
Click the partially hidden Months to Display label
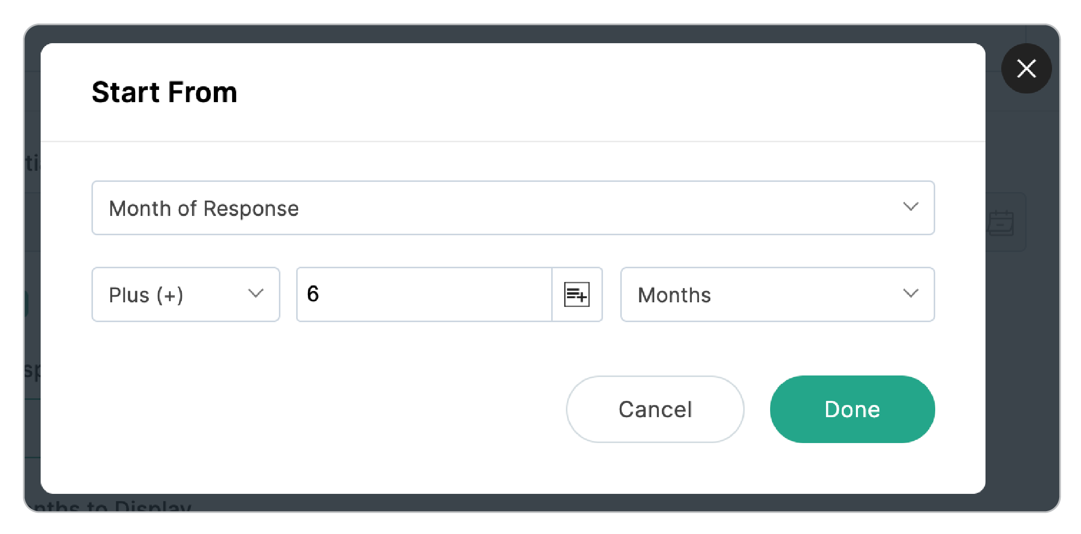point(112,506)
